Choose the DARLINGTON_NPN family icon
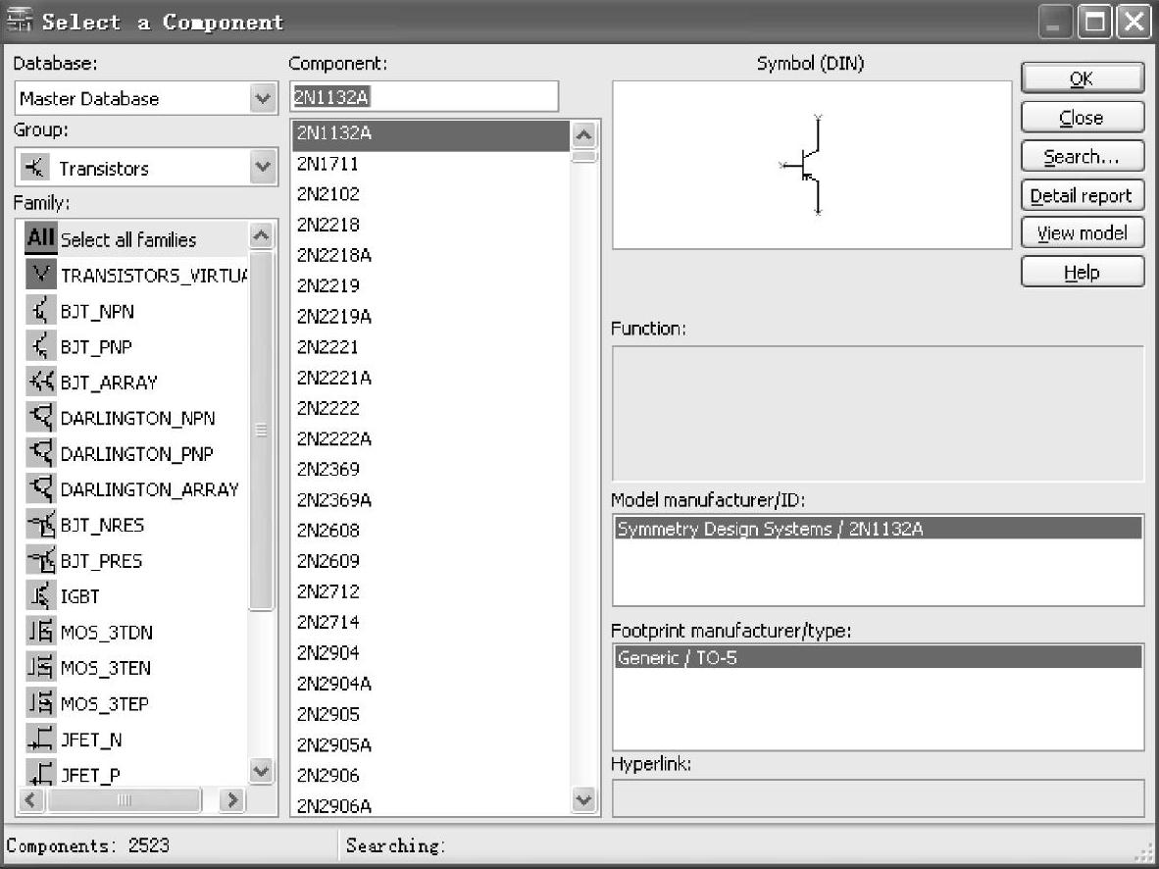The height and width of the screenshot is (869, 1159). point(40,419)
